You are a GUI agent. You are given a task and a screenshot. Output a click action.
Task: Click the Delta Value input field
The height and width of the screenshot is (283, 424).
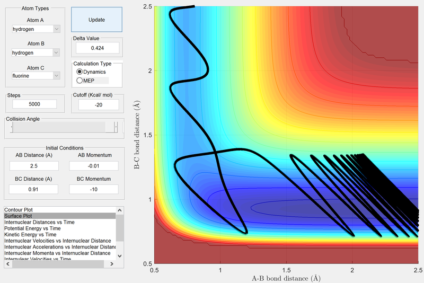point(98,48)
